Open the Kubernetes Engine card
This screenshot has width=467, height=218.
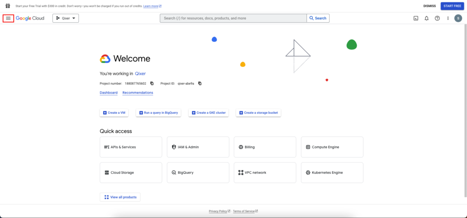[332, 172]
